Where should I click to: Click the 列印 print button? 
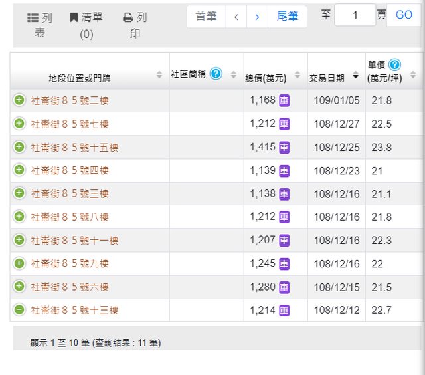click(x=135, y=25)
